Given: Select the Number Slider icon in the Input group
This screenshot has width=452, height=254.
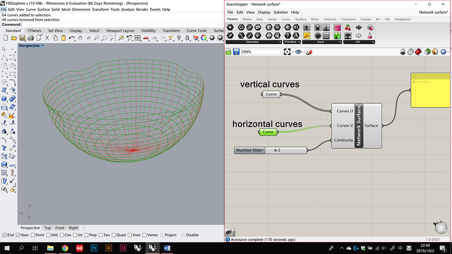Looking at the screenshot, I should coord(307,27).
